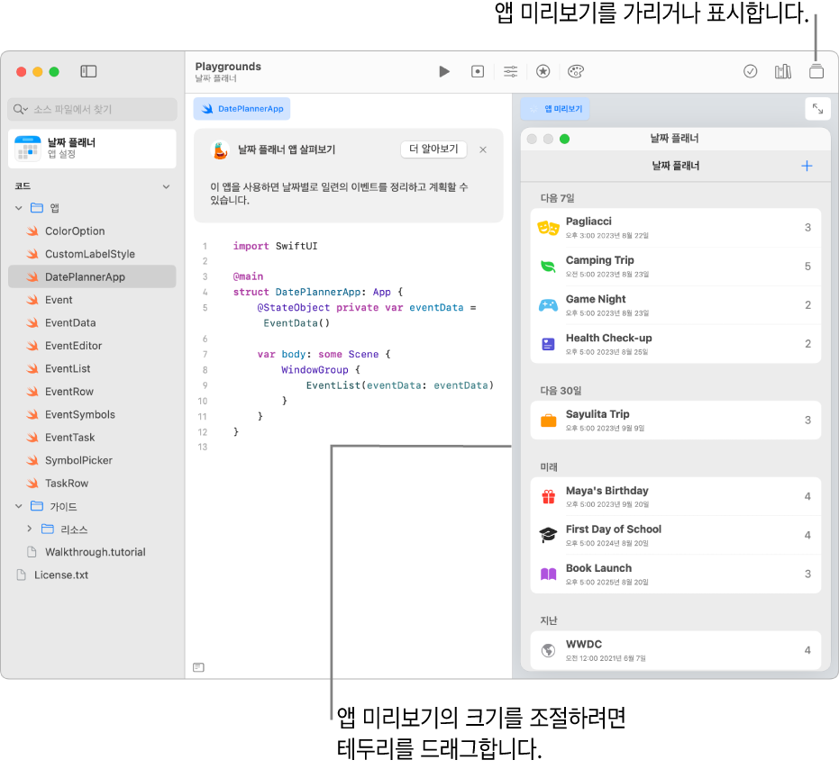Select the DatePlannerApp file in sidebar
This screenshot has height=769, width=839.
tap(92, 276)
